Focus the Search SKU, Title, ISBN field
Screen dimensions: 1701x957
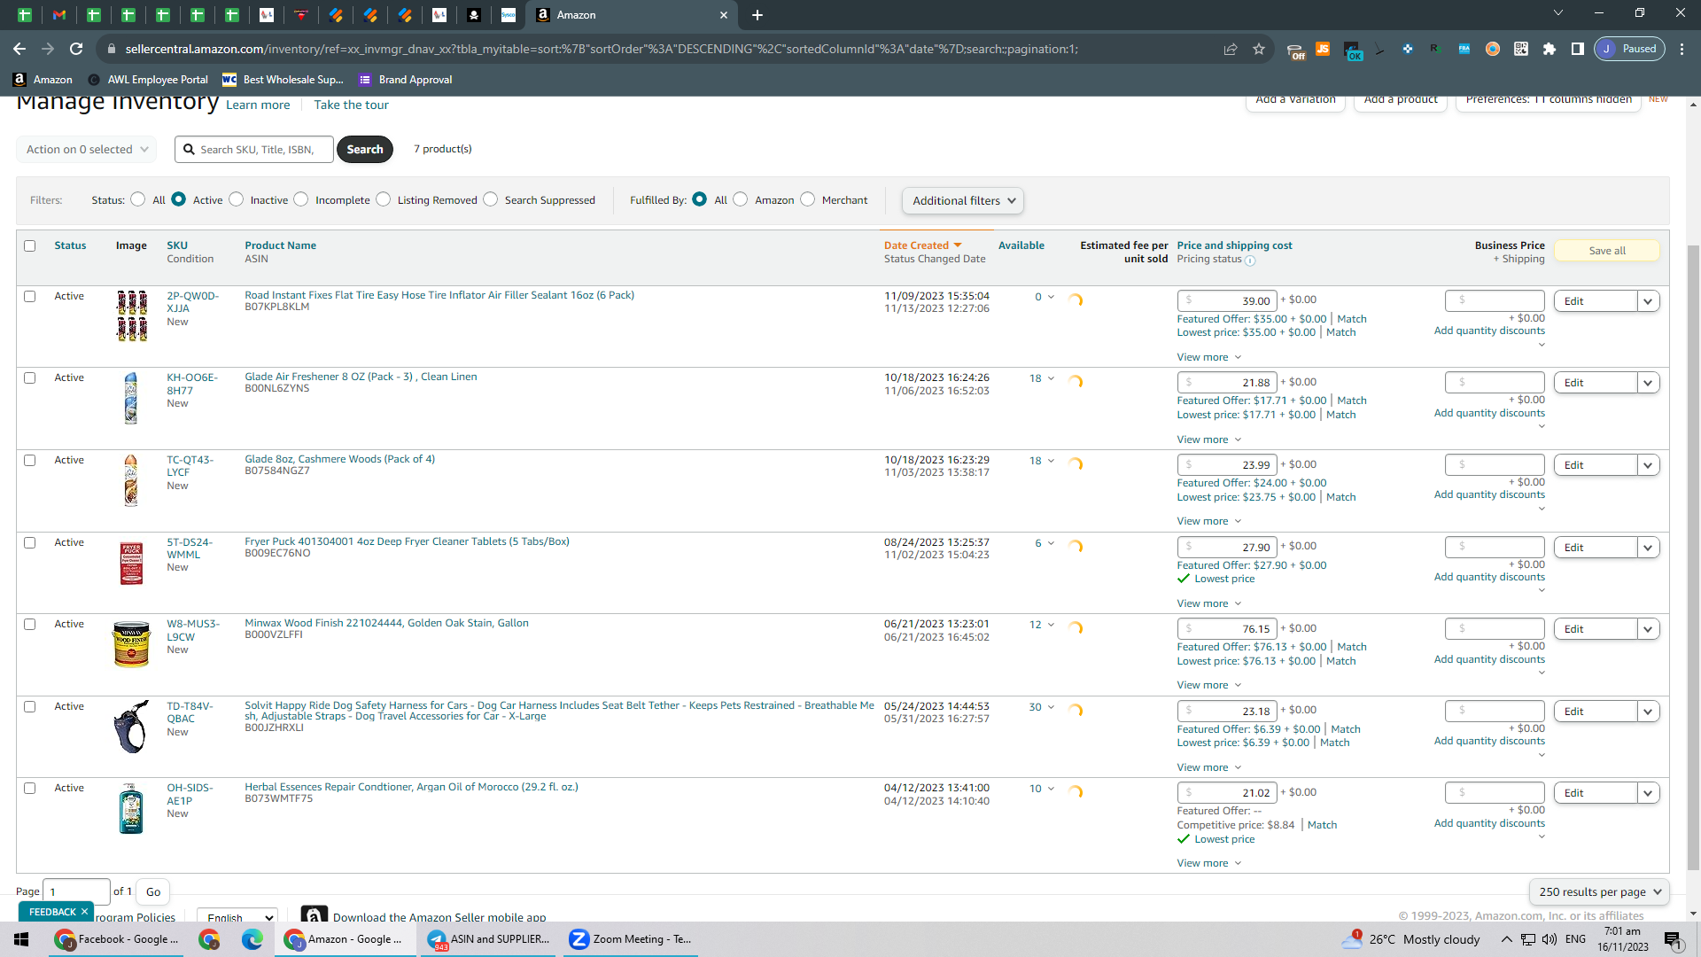(x=254, y=150)
